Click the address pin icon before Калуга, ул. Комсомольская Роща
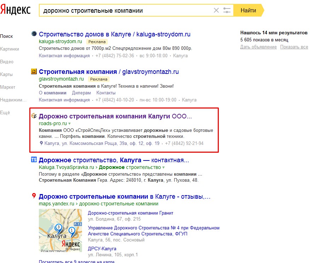 pos(41,143)
